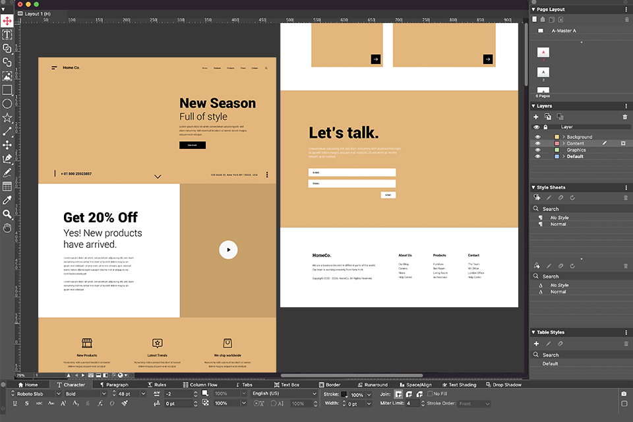Hide the Content layer eye icon

[538, 143]
